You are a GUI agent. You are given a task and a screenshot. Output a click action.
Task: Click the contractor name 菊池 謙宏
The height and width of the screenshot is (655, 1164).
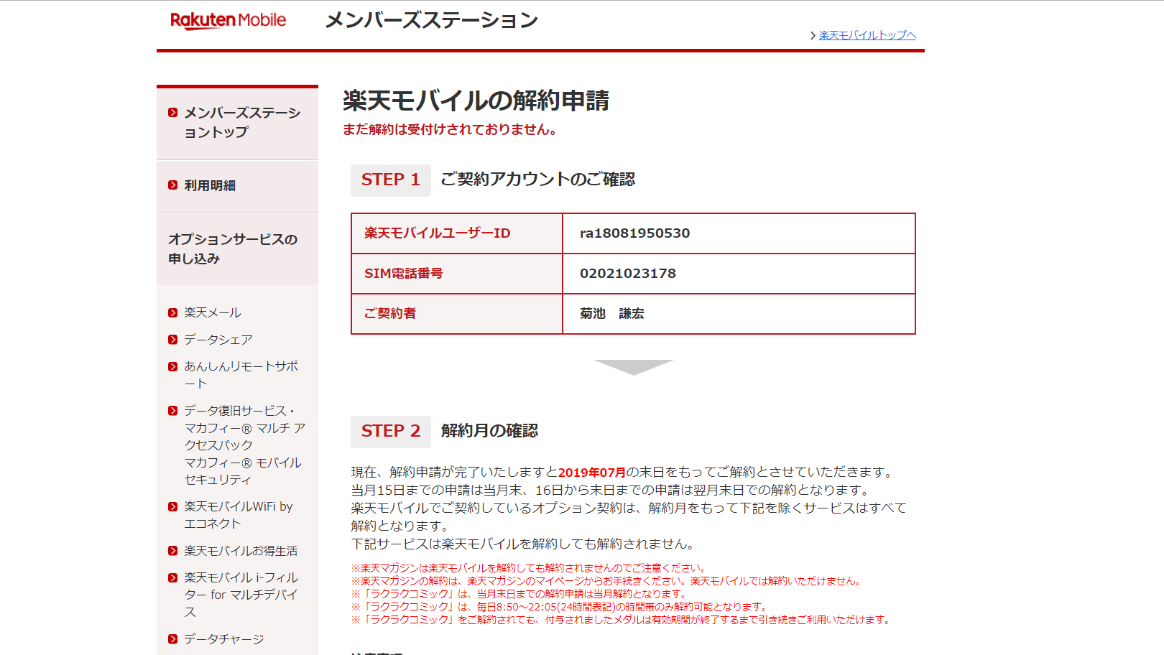pyautogui.click(x=612, y=314)
